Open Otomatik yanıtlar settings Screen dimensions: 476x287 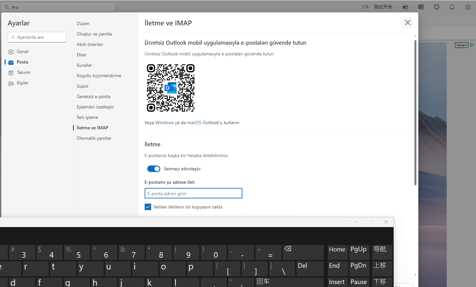[94, 138]
